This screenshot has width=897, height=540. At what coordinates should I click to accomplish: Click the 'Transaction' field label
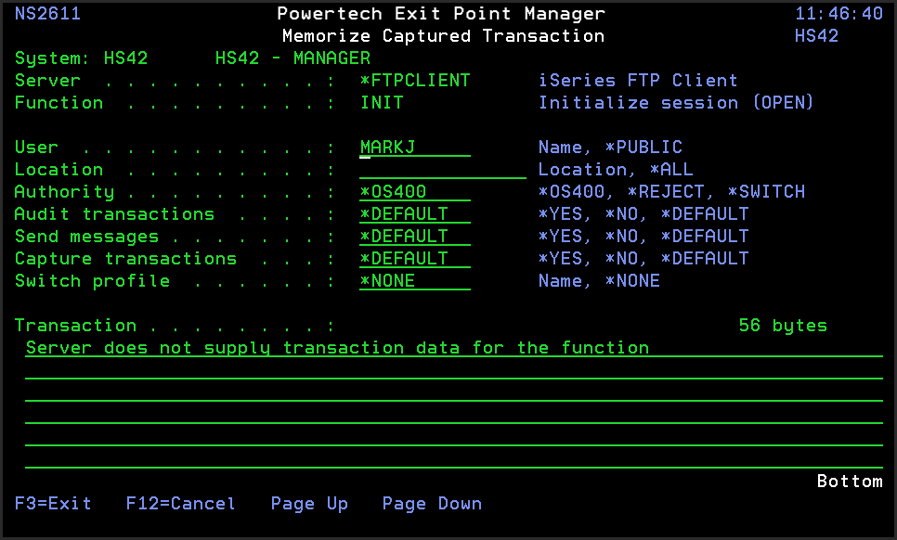pos(75,326)
